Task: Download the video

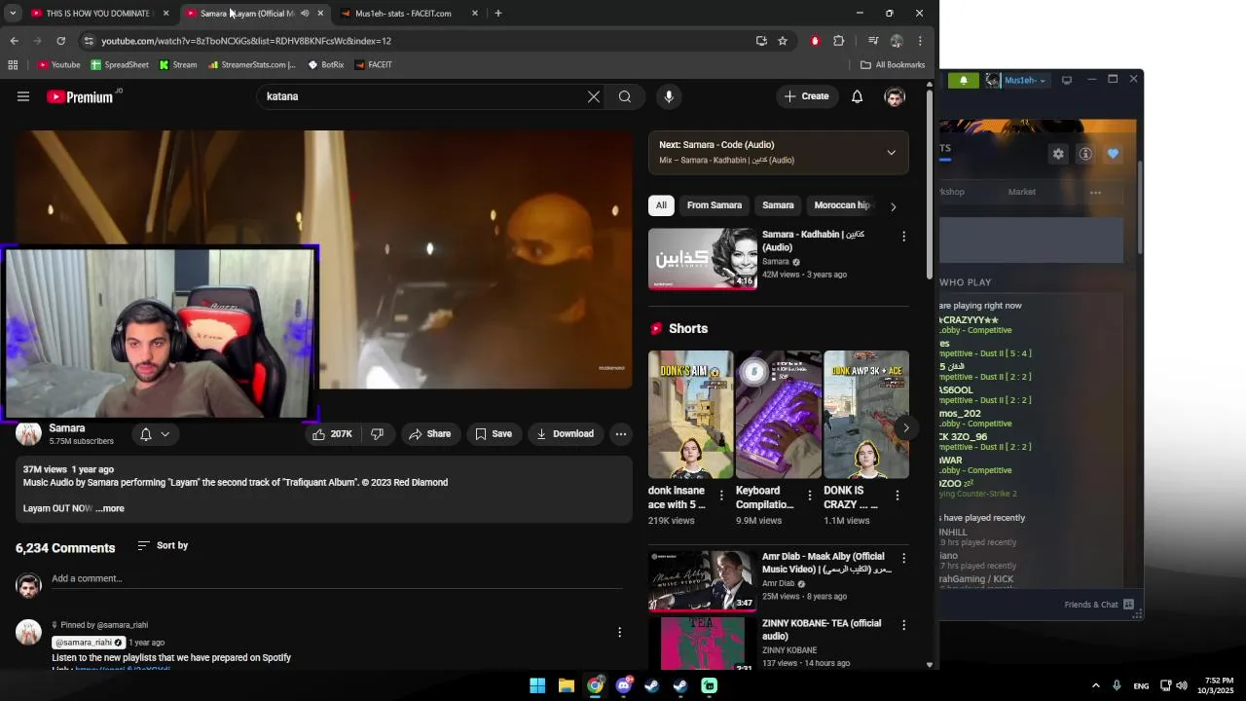Action: click(x=566, y=434)
